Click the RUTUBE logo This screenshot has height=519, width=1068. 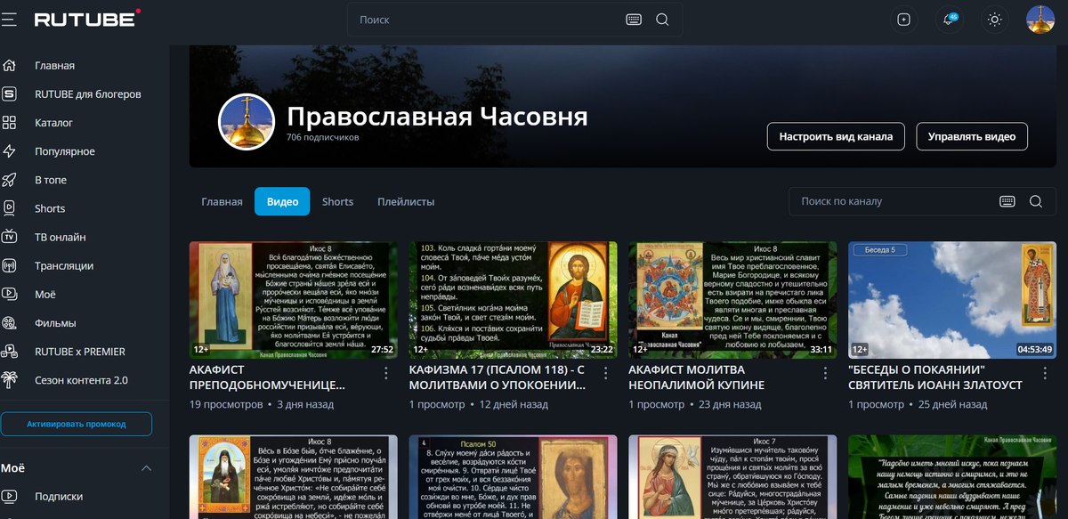[87, 19]
